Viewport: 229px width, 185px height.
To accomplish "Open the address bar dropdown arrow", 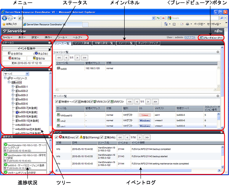I will click(x=154, y=18).
